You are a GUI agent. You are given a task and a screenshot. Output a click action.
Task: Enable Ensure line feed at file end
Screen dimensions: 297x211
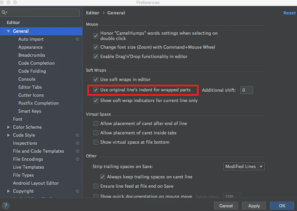pyautogui.click(x=96, y=186)
